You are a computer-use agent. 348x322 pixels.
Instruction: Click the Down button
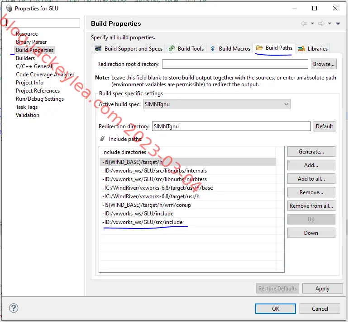(x=311, y=233)
